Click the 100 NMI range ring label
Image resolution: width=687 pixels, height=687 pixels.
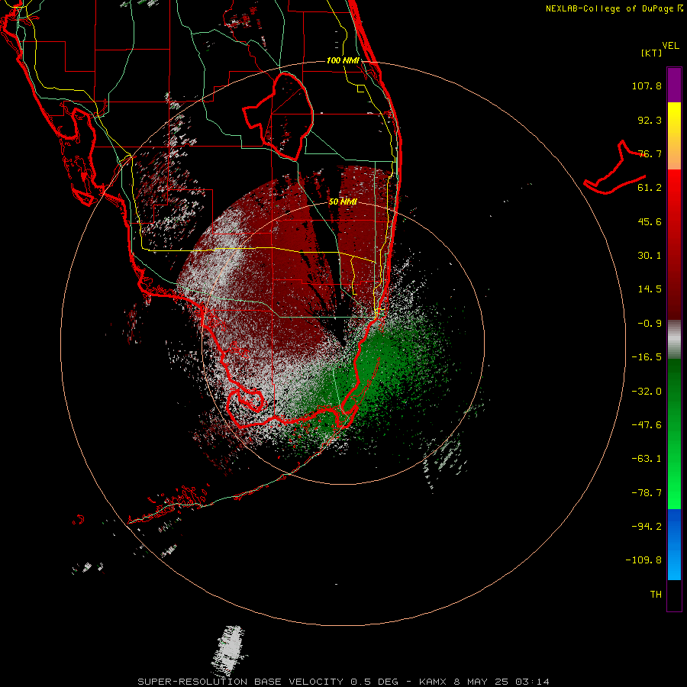click(343, 60)
